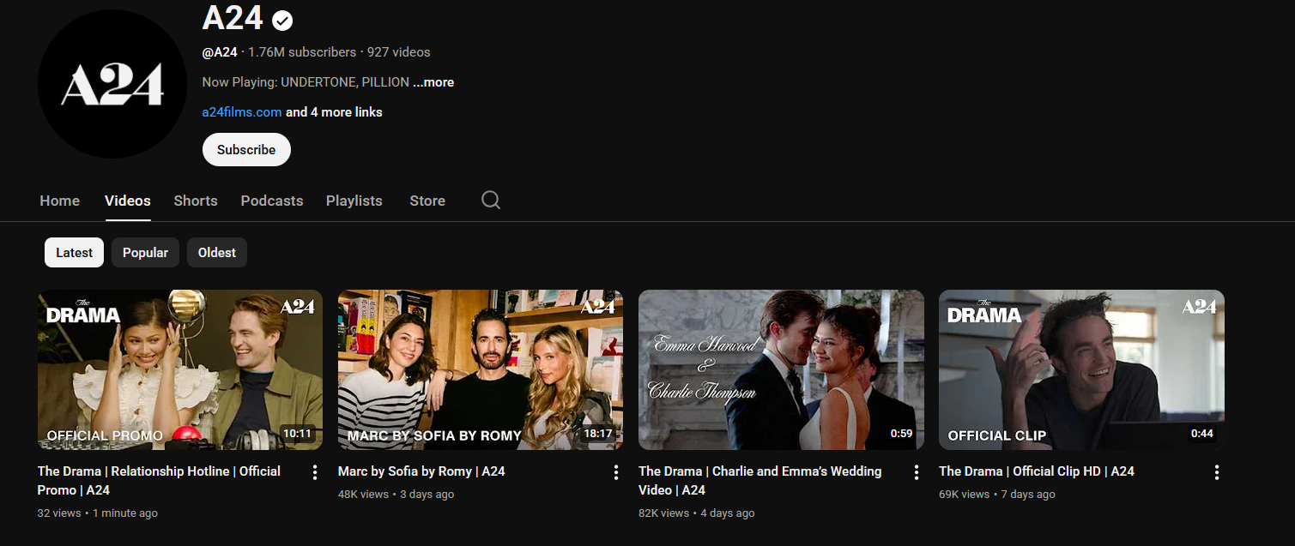
Task: Open the Store tab
Action: (x=427, y=201)
